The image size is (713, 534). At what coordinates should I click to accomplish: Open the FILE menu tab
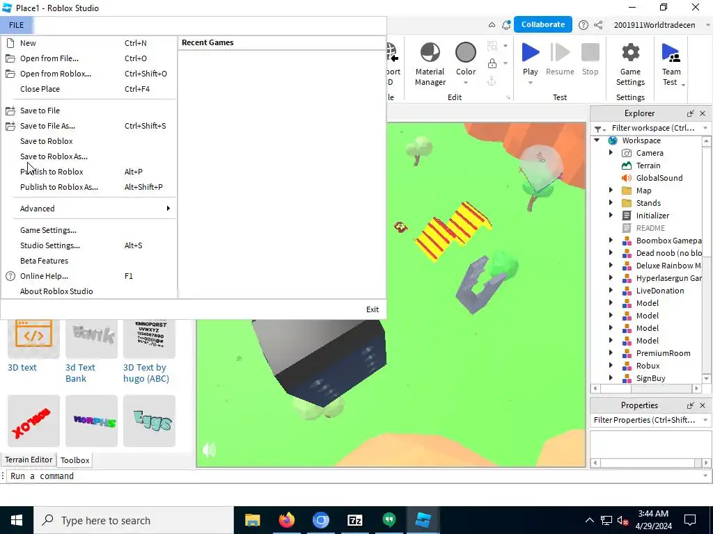(x=17, y=25)
